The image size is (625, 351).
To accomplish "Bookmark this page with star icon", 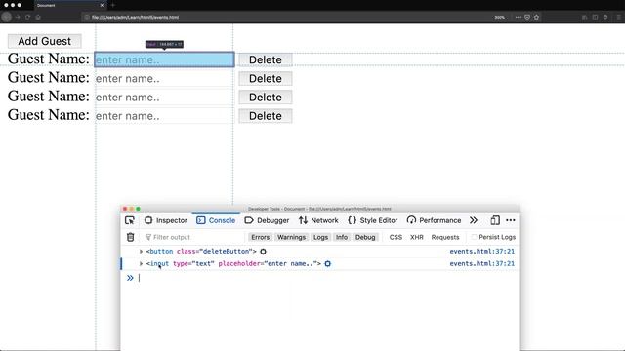I will tap(536, 18).
